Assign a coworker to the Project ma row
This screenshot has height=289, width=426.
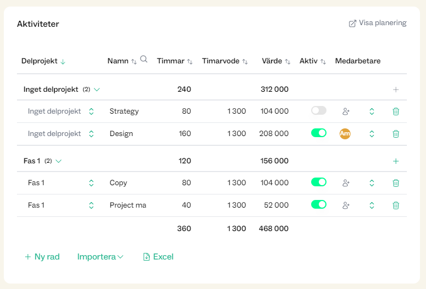pyautogui.click(x=346, y=205)
